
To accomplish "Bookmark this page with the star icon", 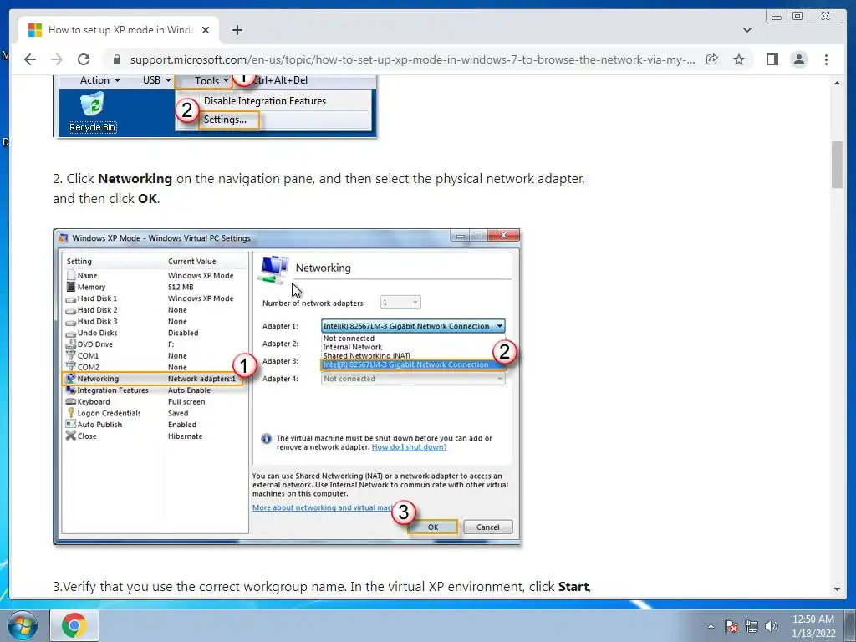I will pos(739,59).
